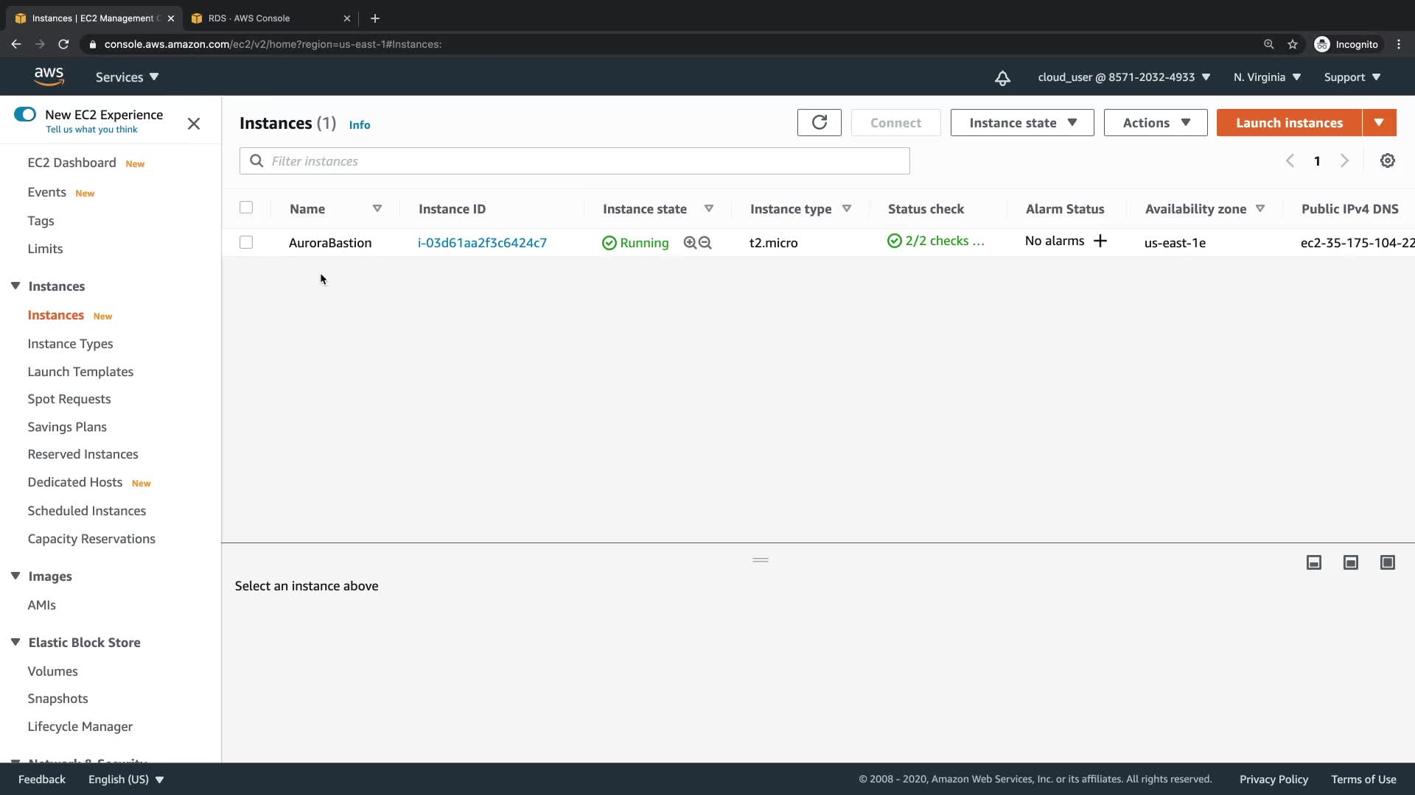Click zoom-in icon next to Running state
The image size is (1415, 795).
(x=690, y=243)
